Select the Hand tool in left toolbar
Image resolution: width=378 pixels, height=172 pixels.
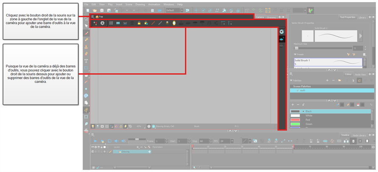coord(86,103)
